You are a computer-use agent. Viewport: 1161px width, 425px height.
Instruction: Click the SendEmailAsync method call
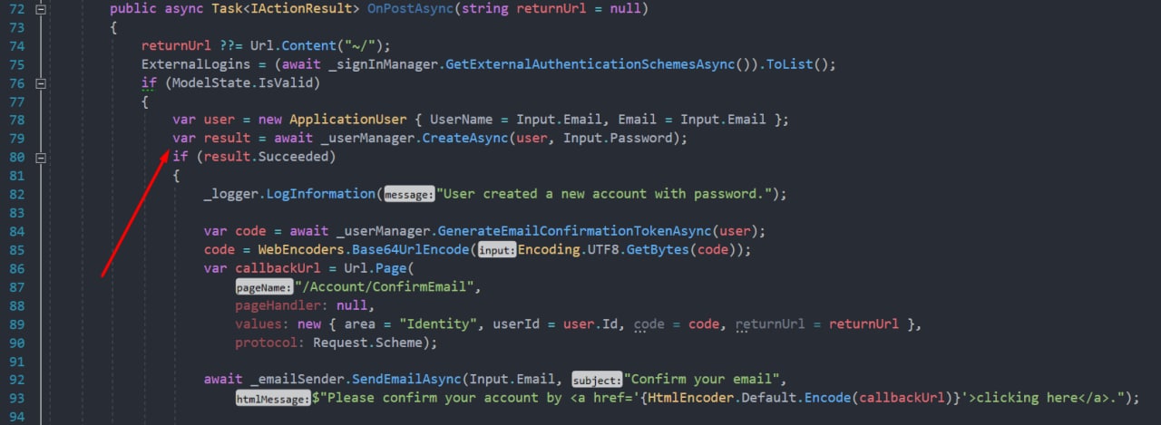coord(406,380)
